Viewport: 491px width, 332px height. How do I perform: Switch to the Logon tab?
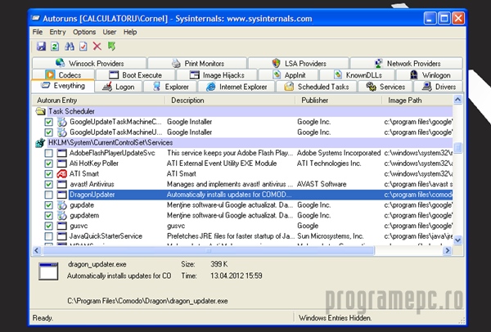(x=119, y=87)
